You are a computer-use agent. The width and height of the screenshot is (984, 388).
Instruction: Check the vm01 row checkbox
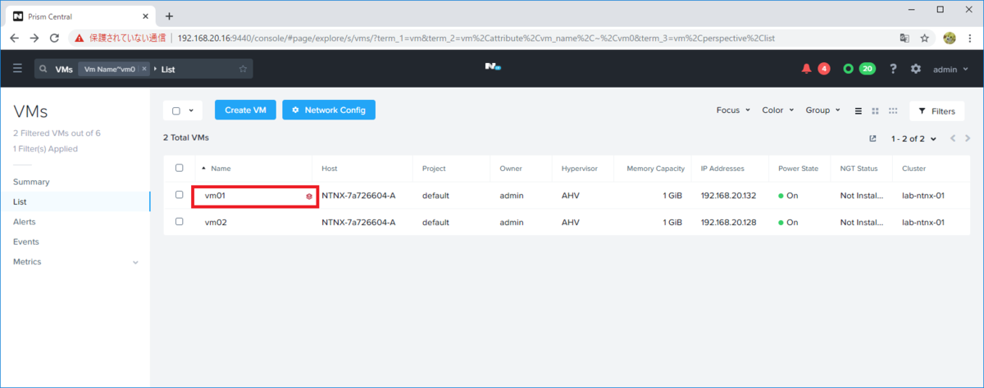click(180, 195)
